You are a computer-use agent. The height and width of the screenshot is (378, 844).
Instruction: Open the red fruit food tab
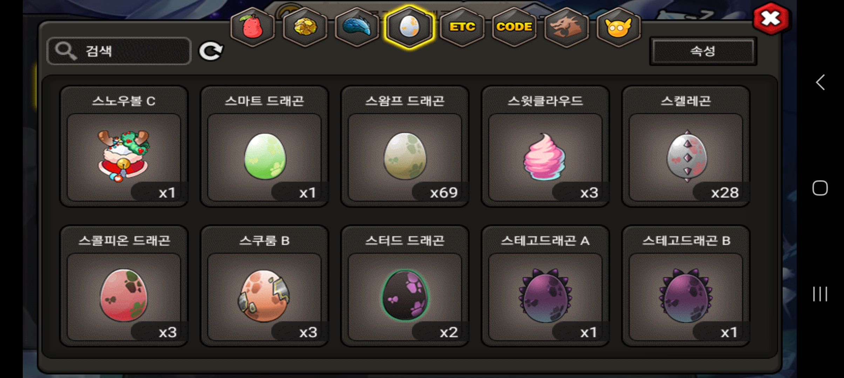pos(252,27)
